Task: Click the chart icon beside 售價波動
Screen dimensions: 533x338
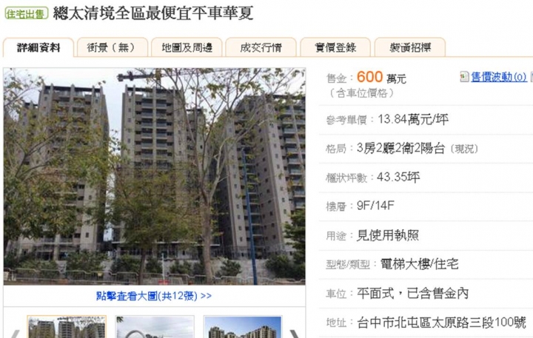Action: (x=464, y=77)
